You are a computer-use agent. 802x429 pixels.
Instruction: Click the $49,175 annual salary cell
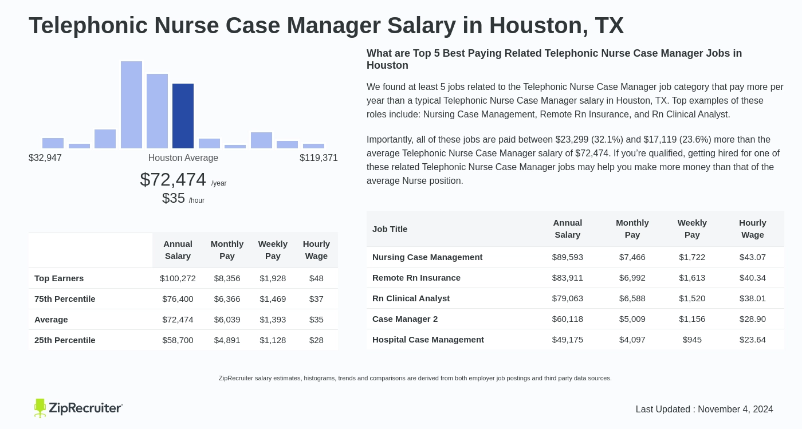click(568, 339)
